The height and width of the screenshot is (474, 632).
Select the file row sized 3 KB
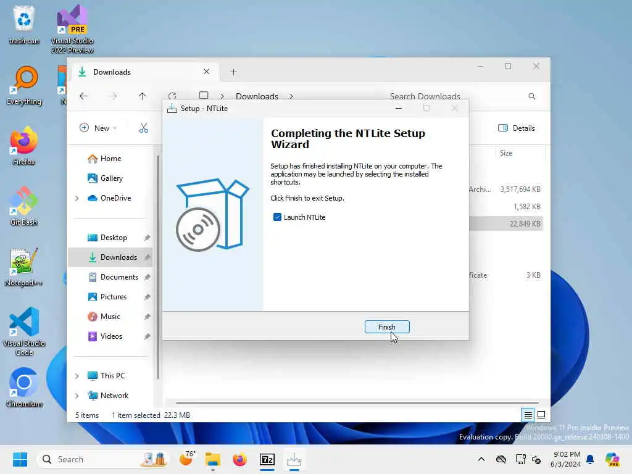point(506,275)
